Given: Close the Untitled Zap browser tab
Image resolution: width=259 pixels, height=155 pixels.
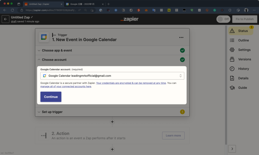Looking at the screenshot, I should [61, 4].
